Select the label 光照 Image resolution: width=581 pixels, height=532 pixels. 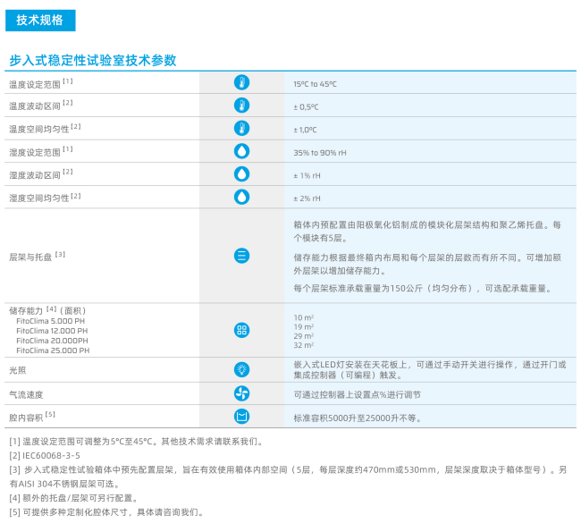click(x=17, y=370)
